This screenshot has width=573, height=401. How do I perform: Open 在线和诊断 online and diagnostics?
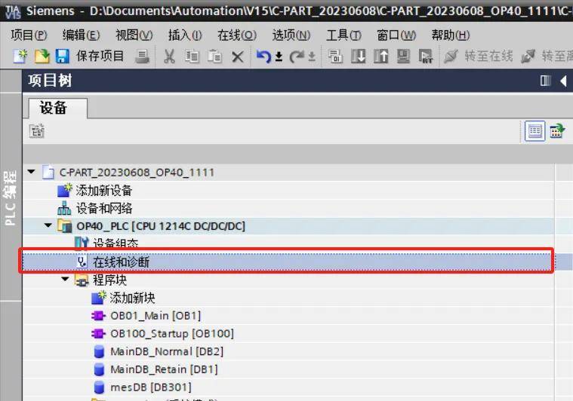point(122,262)
